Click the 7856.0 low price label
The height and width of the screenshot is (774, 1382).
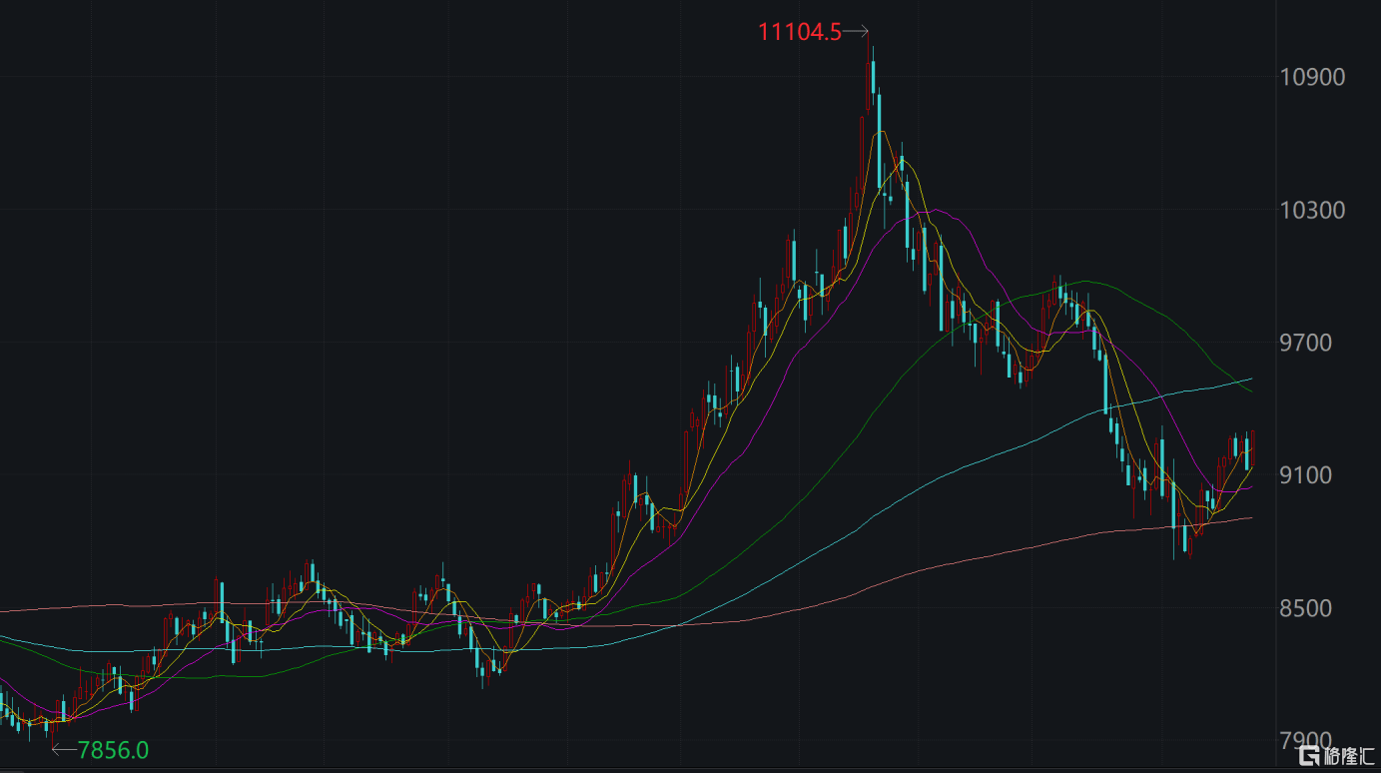point(114,749)
